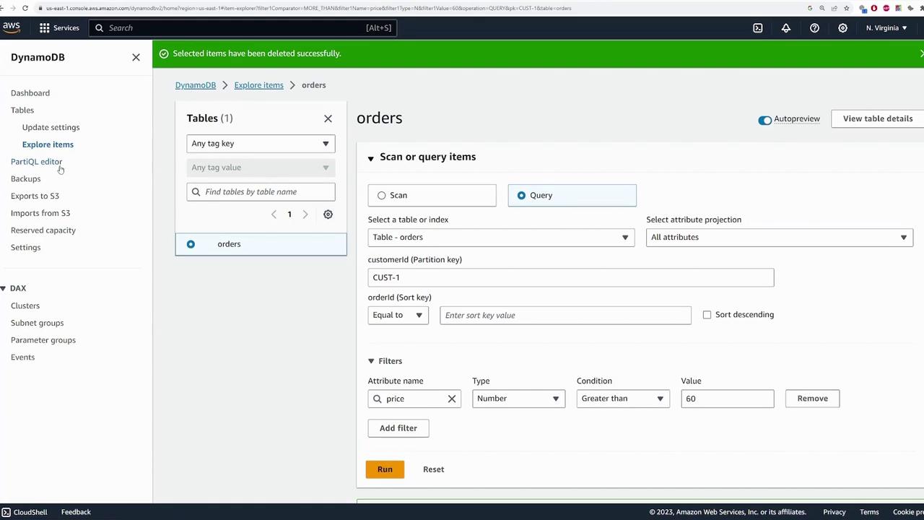924x520 pixels.
Task: Open the Any tag key dropdown
Action: tap(261, 144)
